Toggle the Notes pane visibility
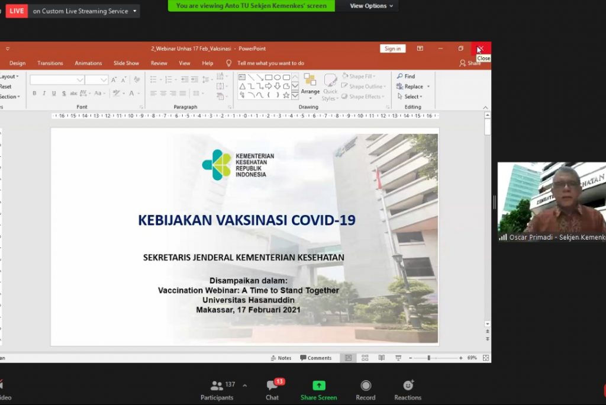606x405 pixels. (x=281, y=358)
